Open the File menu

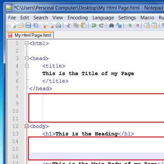pos(12,18)
